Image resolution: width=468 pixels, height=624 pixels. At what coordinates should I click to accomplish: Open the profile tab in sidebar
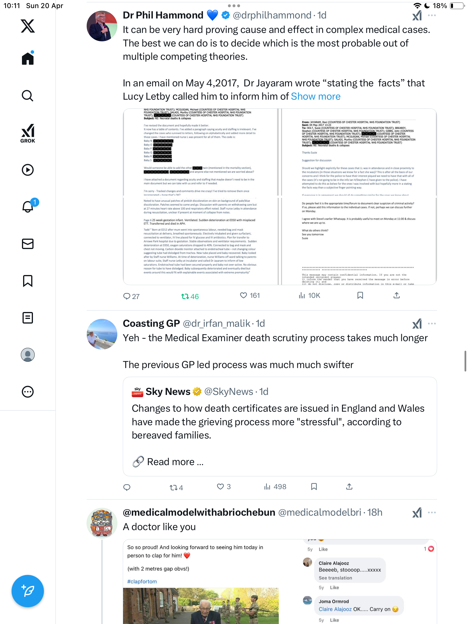point(28,355)
